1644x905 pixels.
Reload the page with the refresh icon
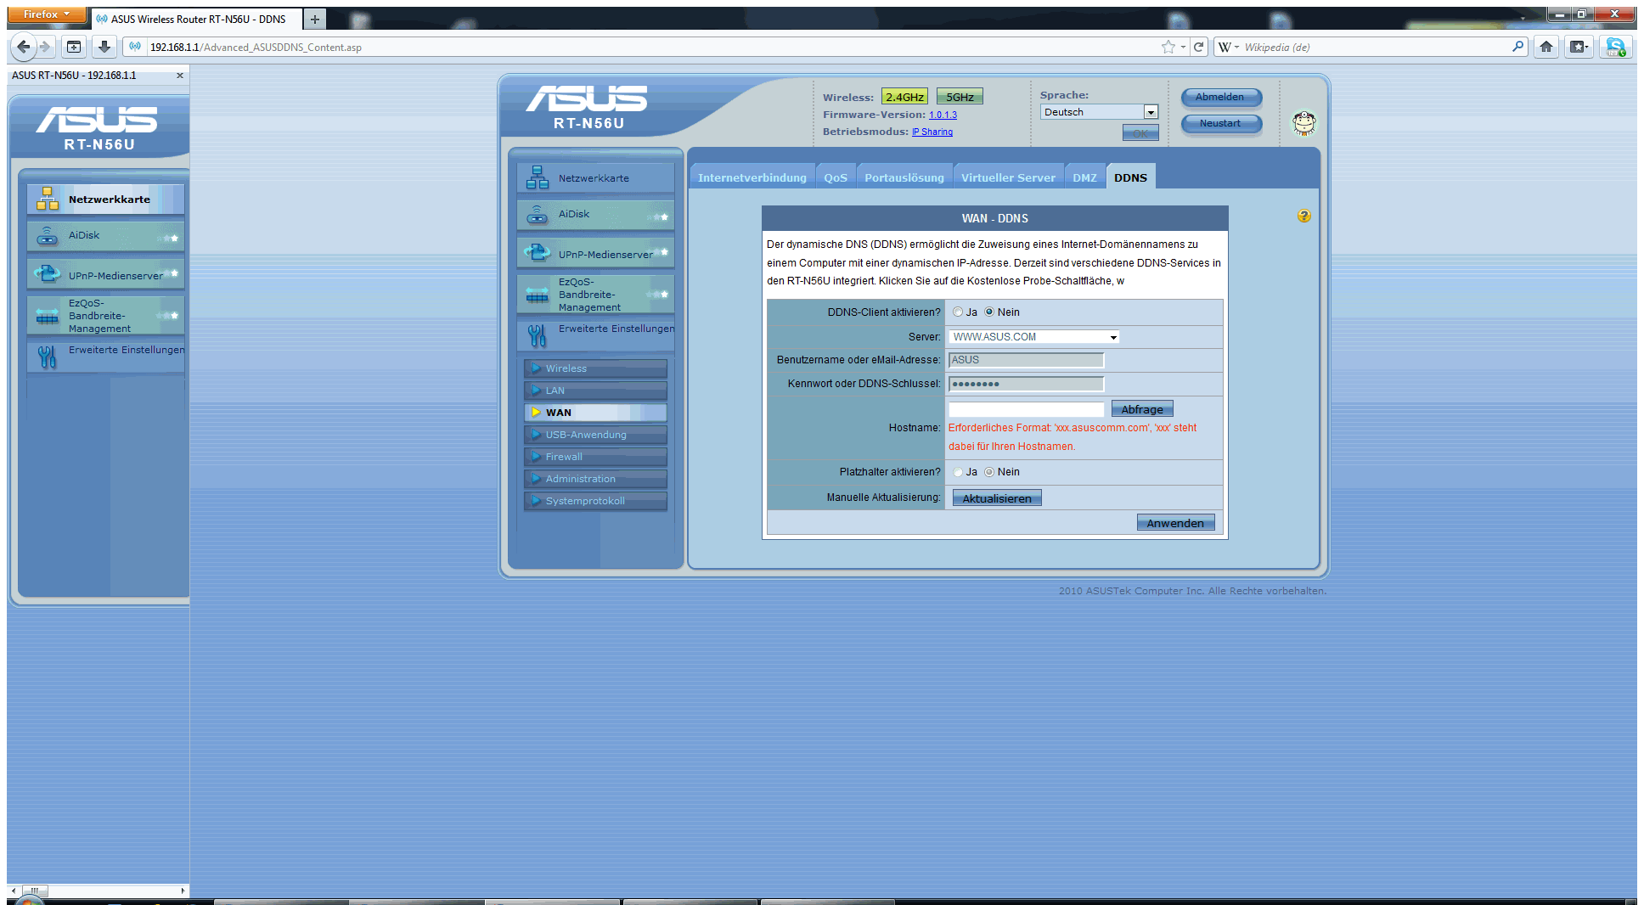click(x=1199, y=47)
